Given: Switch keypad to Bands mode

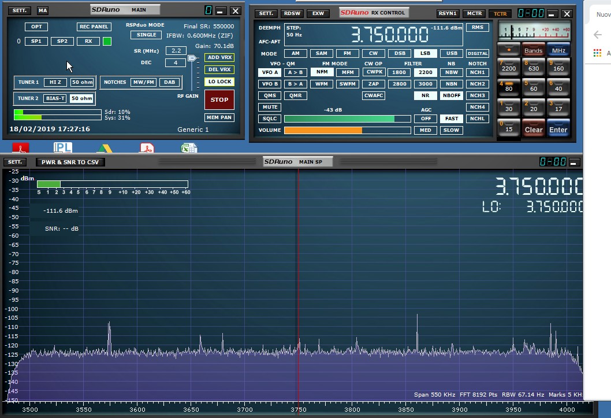Looking at the screenshot, I should 534,50.
